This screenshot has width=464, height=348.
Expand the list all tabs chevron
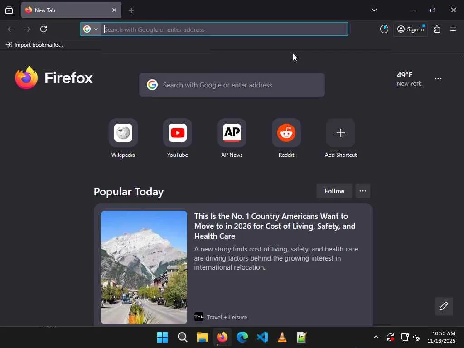(374, 10)
